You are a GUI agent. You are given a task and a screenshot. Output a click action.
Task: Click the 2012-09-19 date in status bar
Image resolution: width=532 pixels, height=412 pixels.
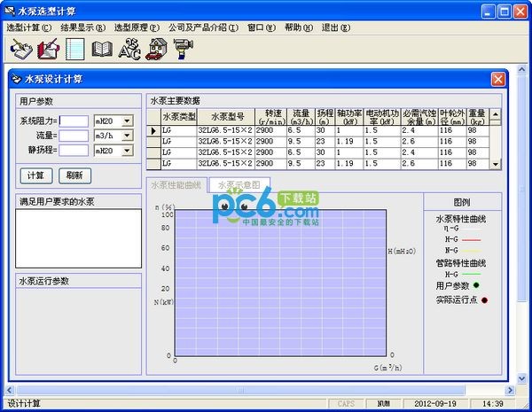coord(435,403)
